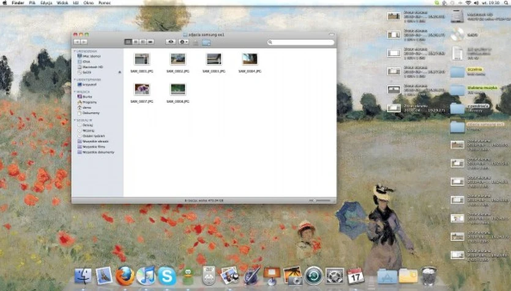This screenshot has width=511, height=291.
Task: Open iTunes from the Dock
Action: (x=146, y=276)
